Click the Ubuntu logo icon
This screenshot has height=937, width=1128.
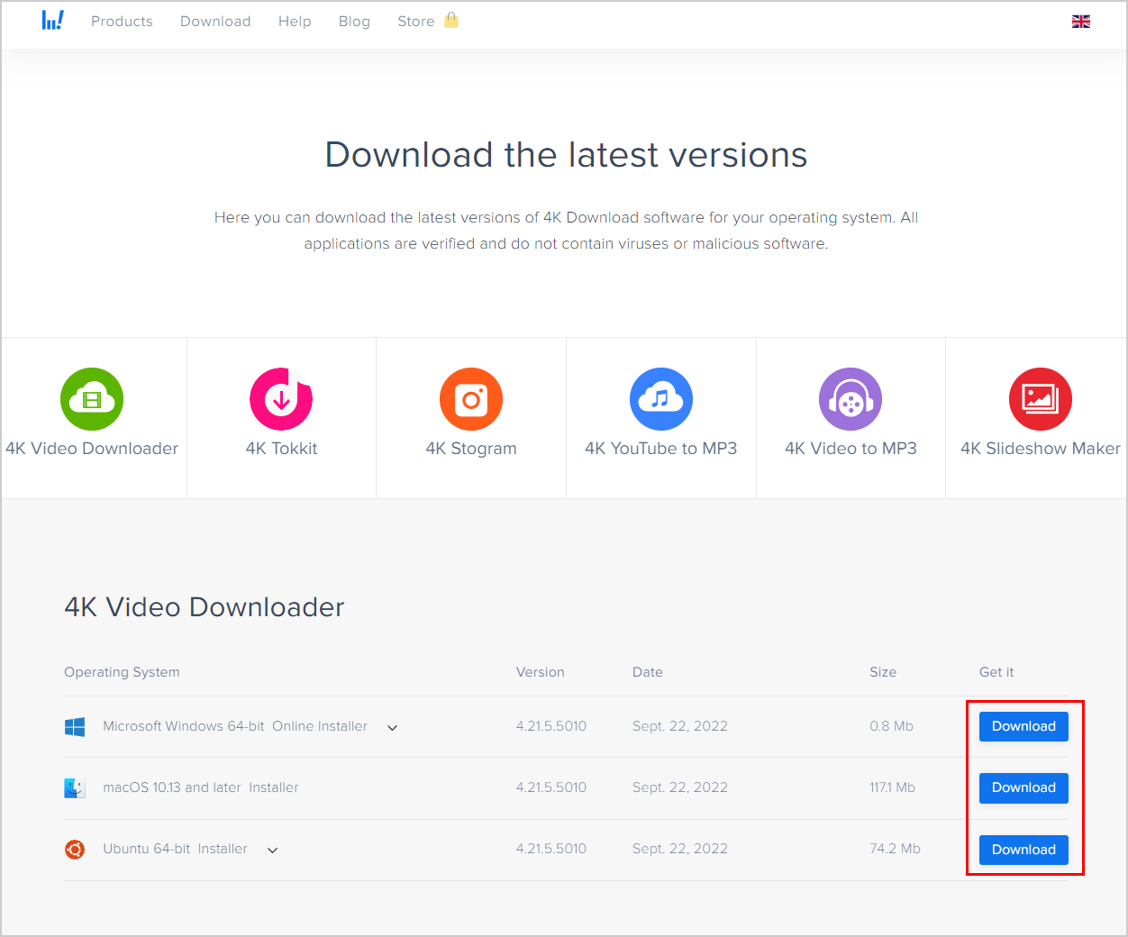pyautogui.click(x=75, y=850)
